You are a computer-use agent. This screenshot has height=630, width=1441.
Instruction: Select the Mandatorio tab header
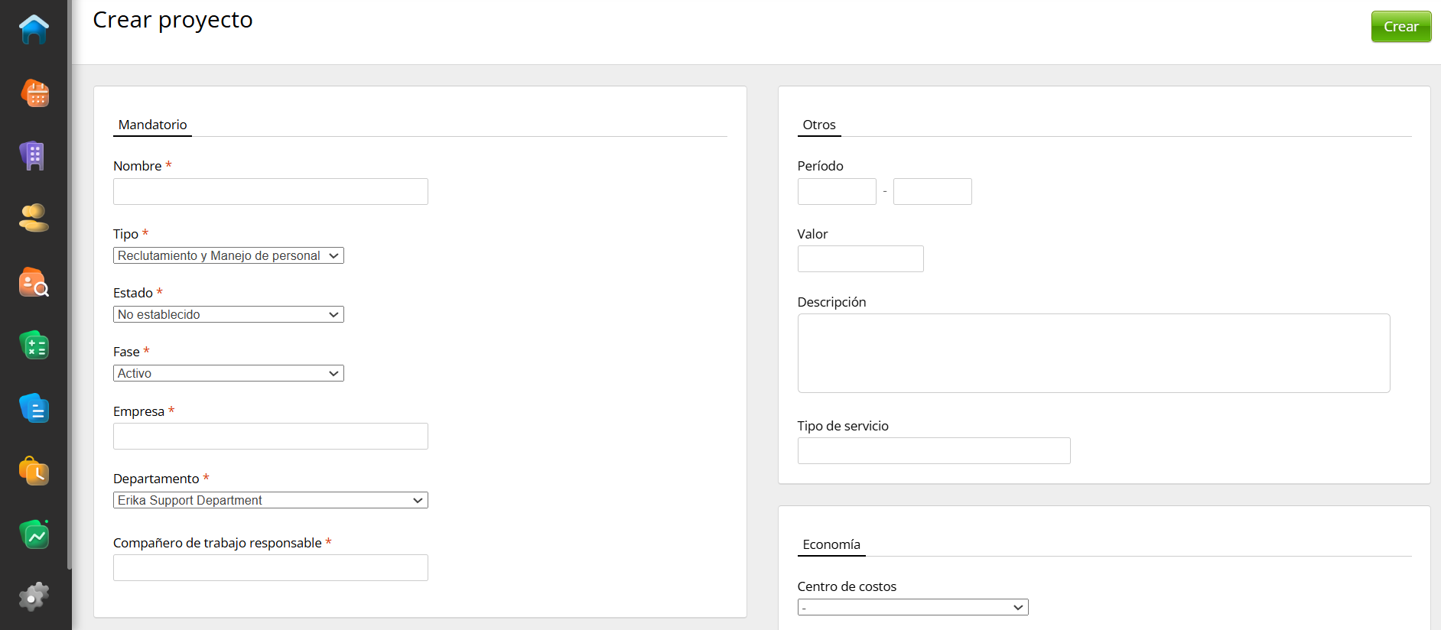click(152, 125)
